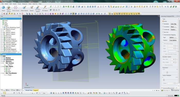
Task: Open the 3D Sketch tool
Action: [45, 8]
